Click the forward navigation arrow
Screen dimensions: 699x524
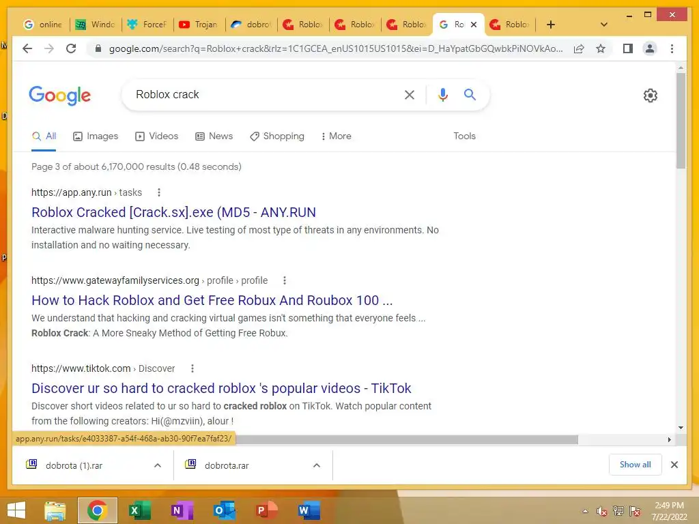(49, 48)
